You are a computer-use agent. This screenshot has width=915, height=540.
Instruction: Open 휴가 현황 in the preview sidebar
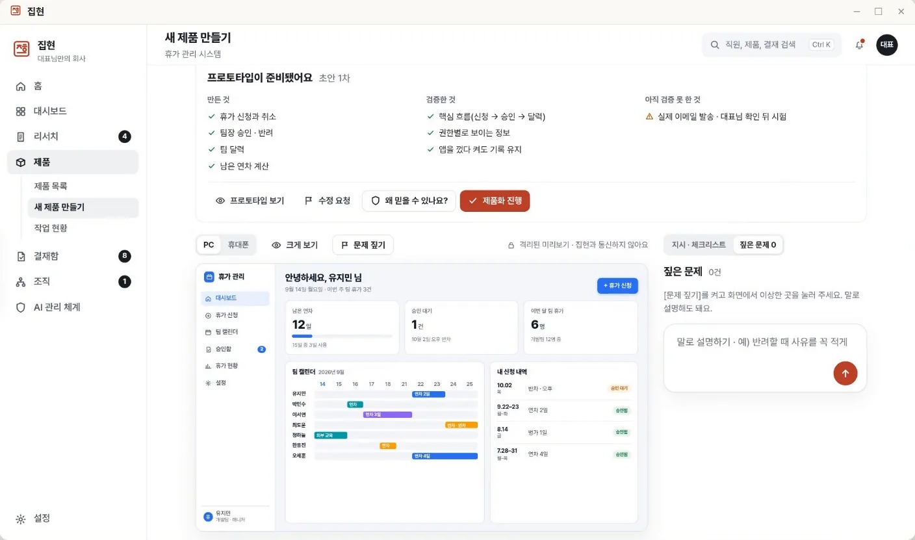coord(235,366)
